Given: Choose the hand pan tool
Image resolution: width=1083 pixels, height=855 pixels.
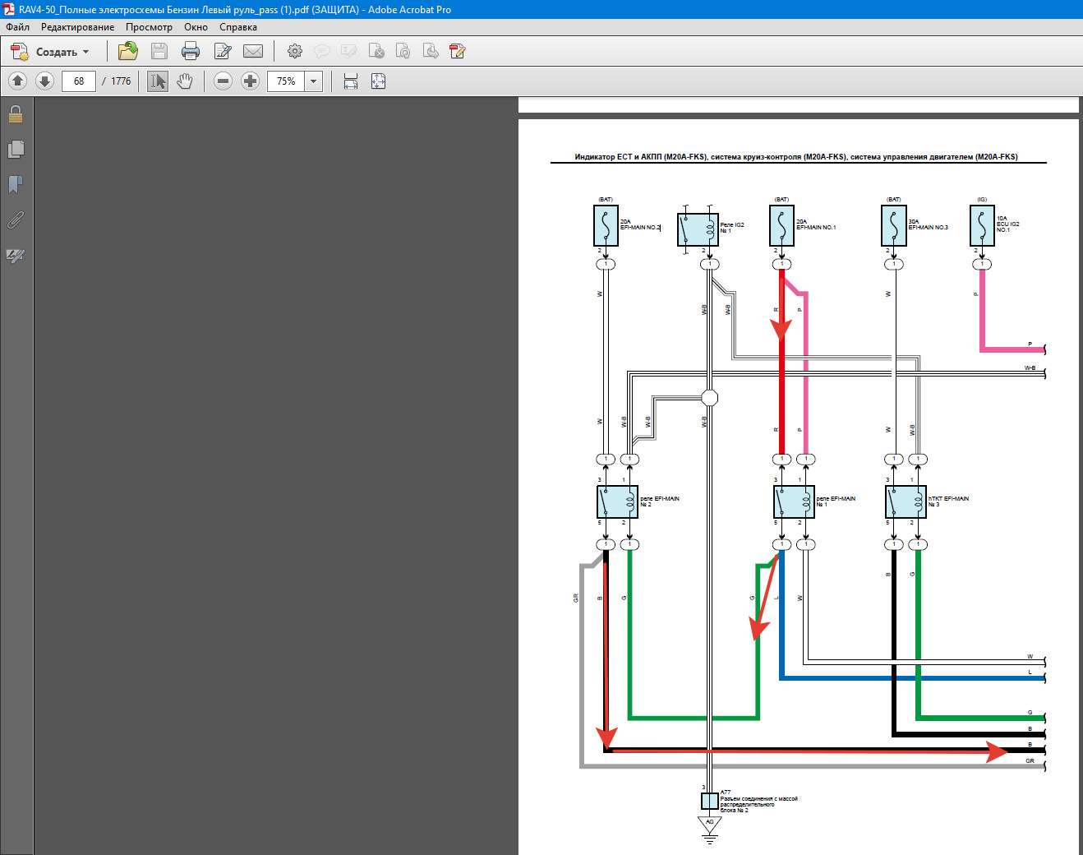Looking at the screenshot, I should pos(185,81).
